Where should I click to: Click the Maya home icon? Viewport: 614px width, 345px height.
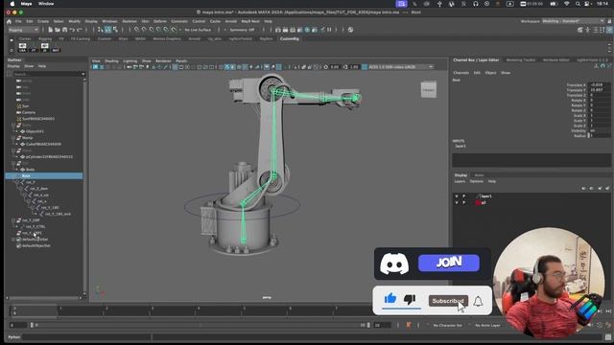[9, 21]
